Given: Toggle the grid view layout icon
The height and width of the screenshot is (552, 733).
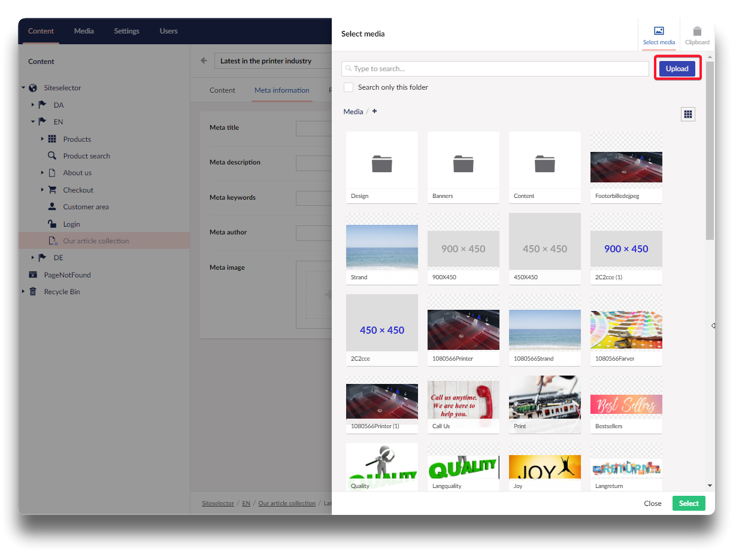Looking at the screenshot, I should click(688, 114).
